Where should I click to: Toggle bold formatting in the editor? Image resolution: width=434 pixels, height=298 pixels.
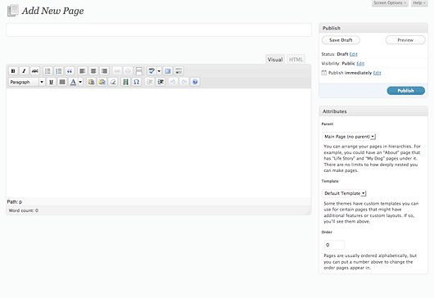click(x=13, y=71)
